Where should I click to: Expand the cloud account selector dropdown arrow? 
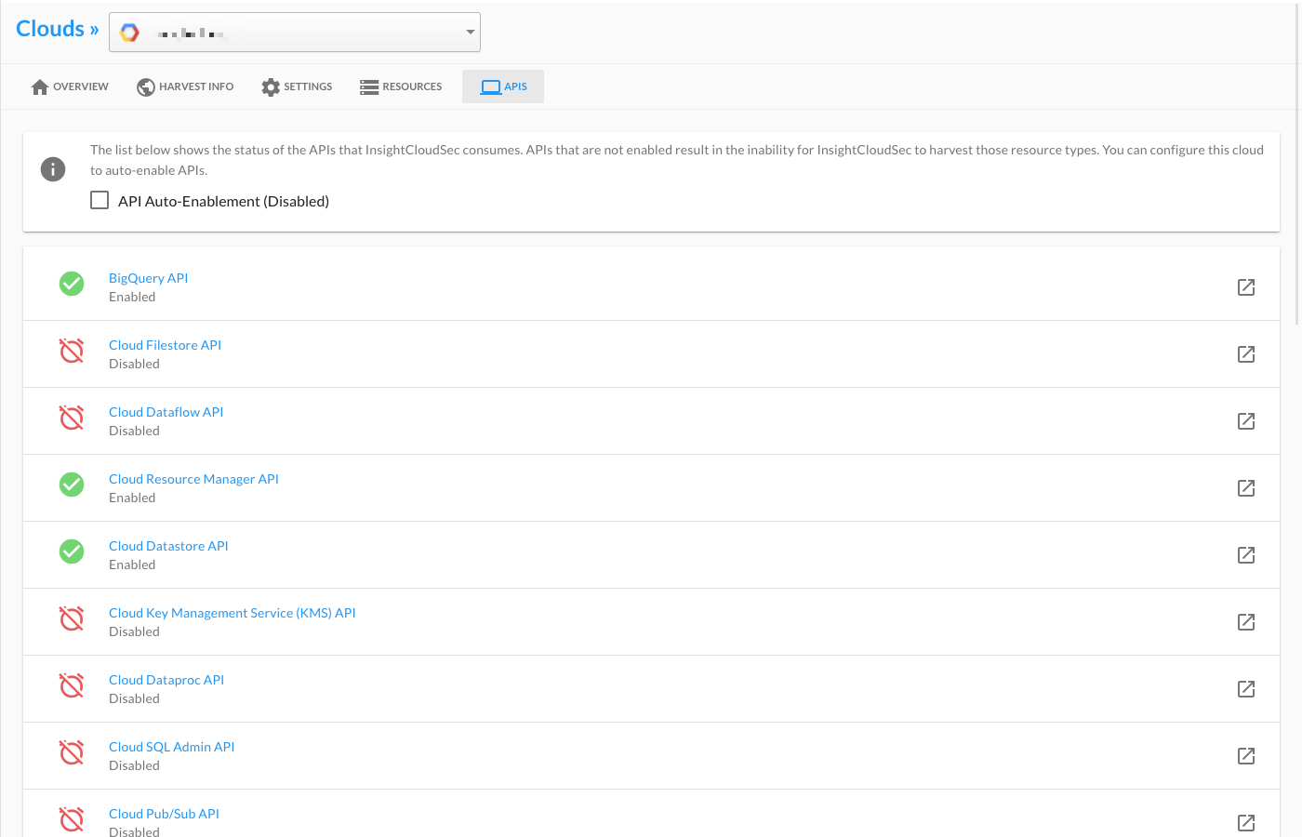click(x=471, y=33)
